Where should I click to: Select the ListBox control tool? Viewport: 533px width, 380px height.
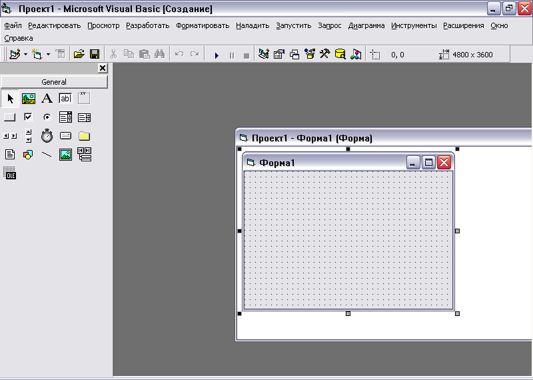pos(84,118)
